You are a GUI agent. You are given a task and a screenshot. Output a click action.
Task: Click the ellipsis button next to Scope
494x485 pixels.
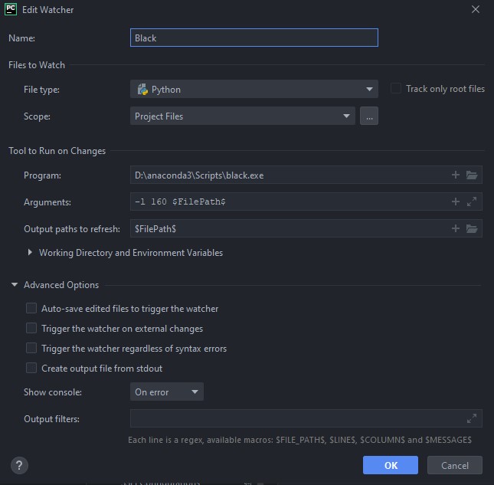[369, 116]
